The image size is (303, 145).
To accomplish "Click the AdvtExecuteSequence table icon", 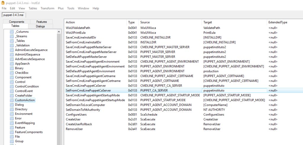I will (x=12, y=59).
